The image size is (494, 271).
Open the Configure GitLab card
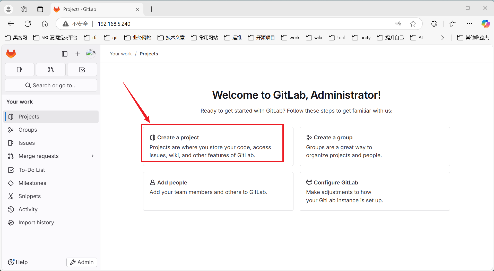375,191
